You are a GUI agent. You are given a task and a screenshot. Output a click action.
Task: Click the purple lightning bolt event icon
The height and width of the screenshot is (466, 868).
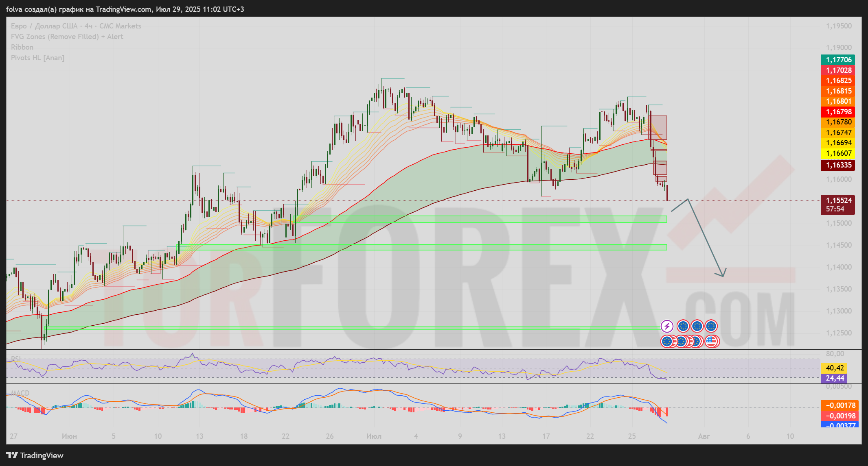click(667, 326)
